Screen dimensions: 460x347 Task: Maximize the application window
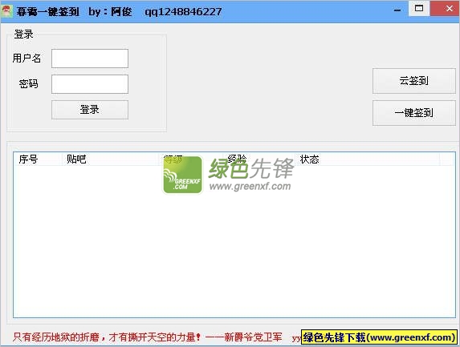419,9
